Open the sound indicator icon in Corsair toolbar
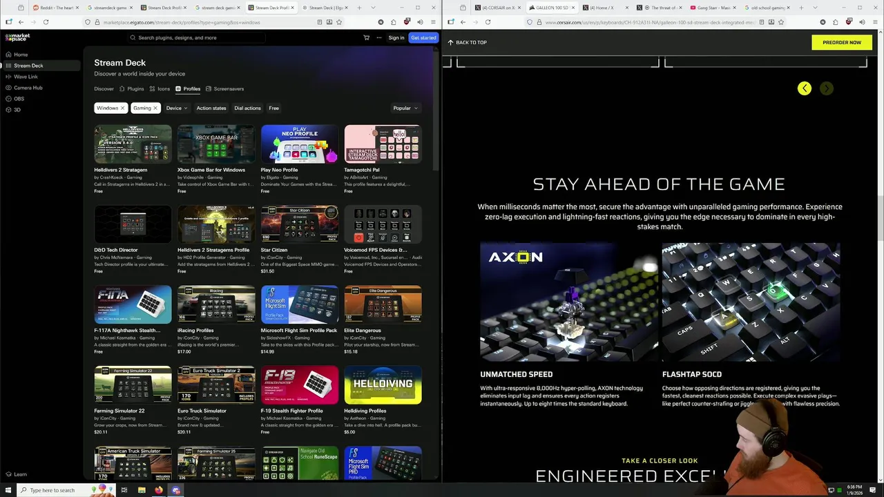884x497 pixels. click(862, 22)
